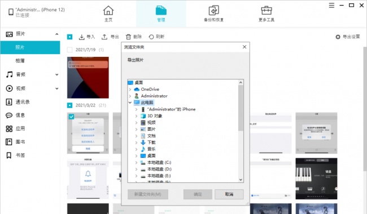
Task: Expand the 音频 section chevron
Action: (x=57, y=75)
